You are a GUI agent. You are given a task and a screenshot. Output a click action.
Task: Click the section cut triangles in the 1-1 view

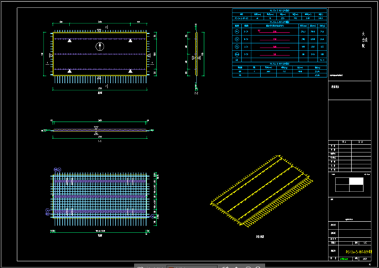(x=96, y=130)
